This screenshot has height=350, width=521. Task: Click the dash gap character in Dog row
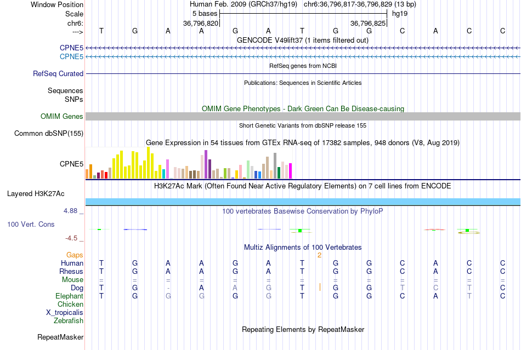[x=168, y=288]
